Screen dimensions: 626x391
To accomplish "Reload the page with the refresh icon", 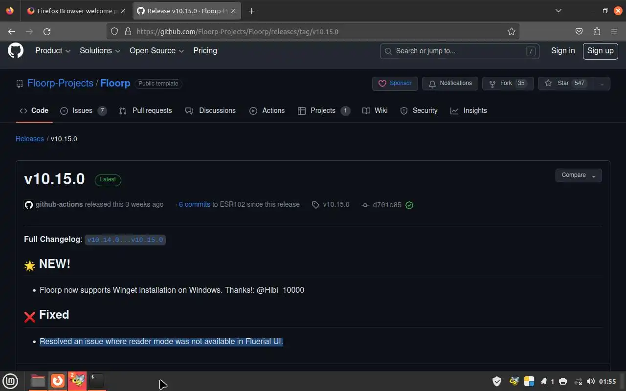I will (x=47, y=31).
